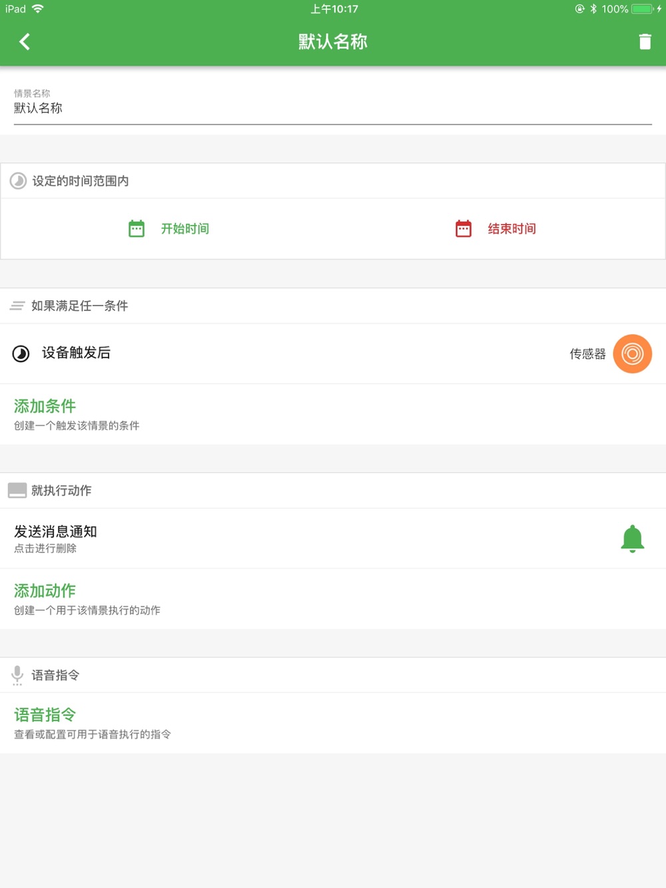Screen dimensions: 666x888
Task: Delete this scene with the trash icon
Action: click(x=645, y=42)
